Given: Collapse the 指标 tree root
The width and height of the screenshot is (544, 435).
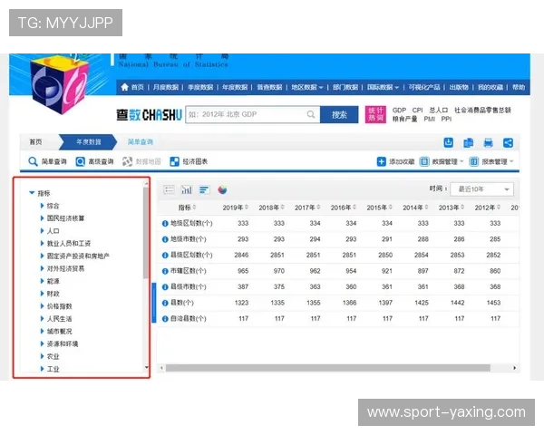Looking at the screenshot, I should [x=32, y=193].
